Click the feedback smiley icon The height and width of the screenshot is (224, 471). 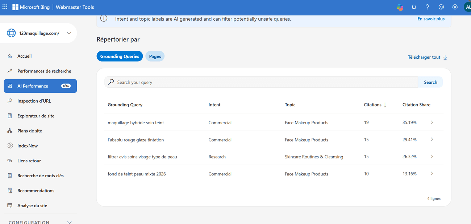[441, 7]
